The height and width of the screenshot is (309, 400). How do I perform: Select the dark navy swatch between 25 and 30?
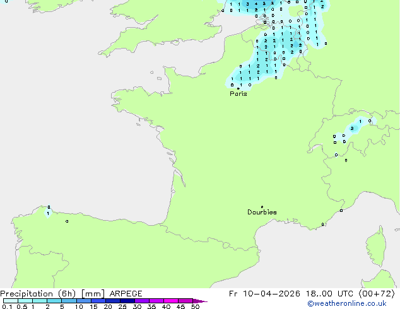[127, 301]
